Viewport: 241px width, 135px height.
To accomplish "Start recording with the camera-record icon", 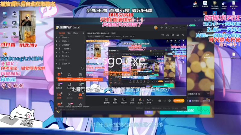I will (160, 100).
